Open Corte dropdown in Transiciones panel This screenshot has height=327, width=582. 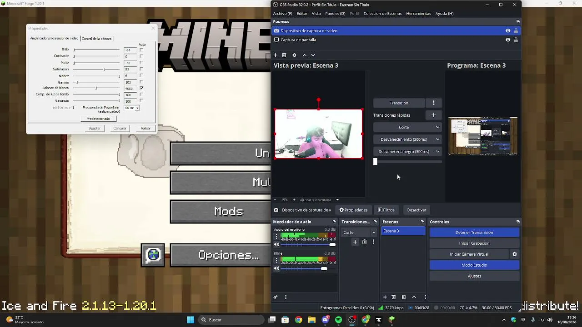[359, 233]
